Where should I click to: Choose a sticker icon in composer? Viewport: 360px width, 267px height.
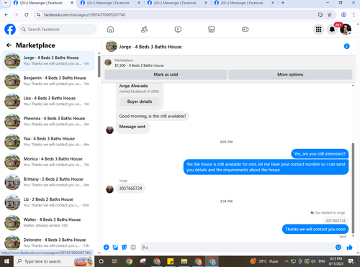125,247
